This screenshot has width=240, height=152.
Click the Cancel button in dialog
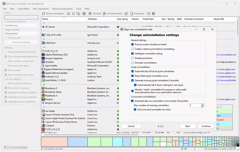click(131, 126)
